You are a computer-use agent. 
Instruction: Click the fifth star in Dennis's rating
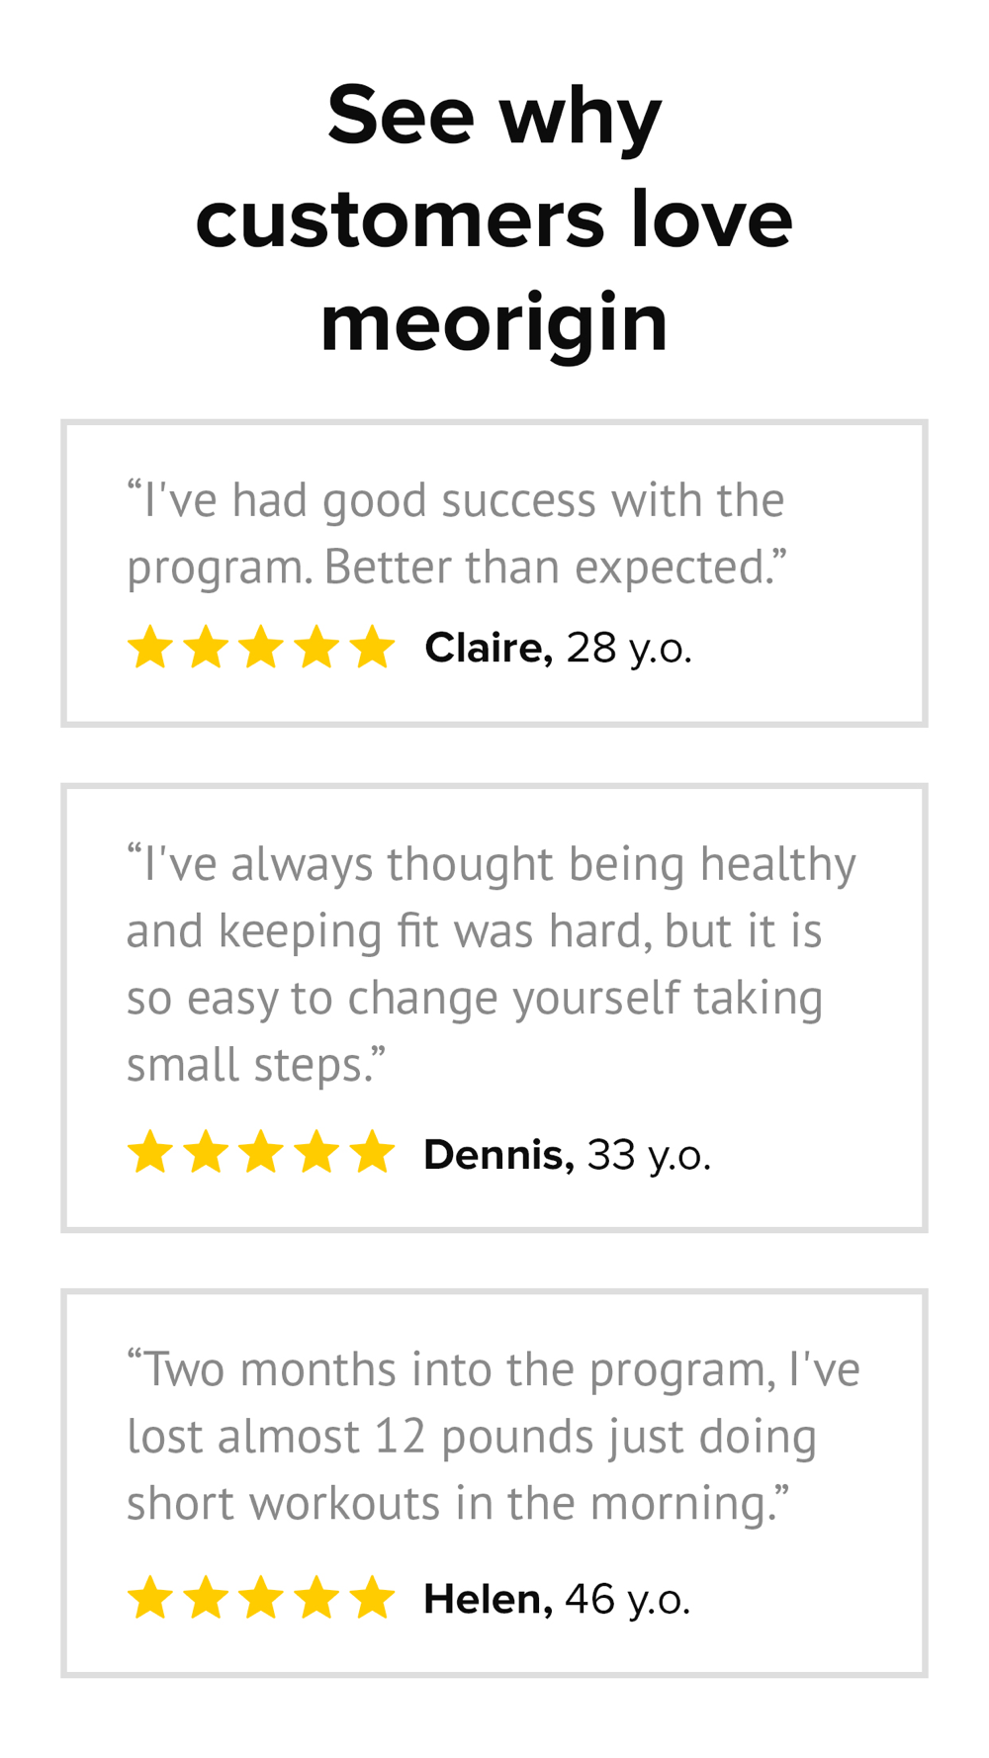372,1152
